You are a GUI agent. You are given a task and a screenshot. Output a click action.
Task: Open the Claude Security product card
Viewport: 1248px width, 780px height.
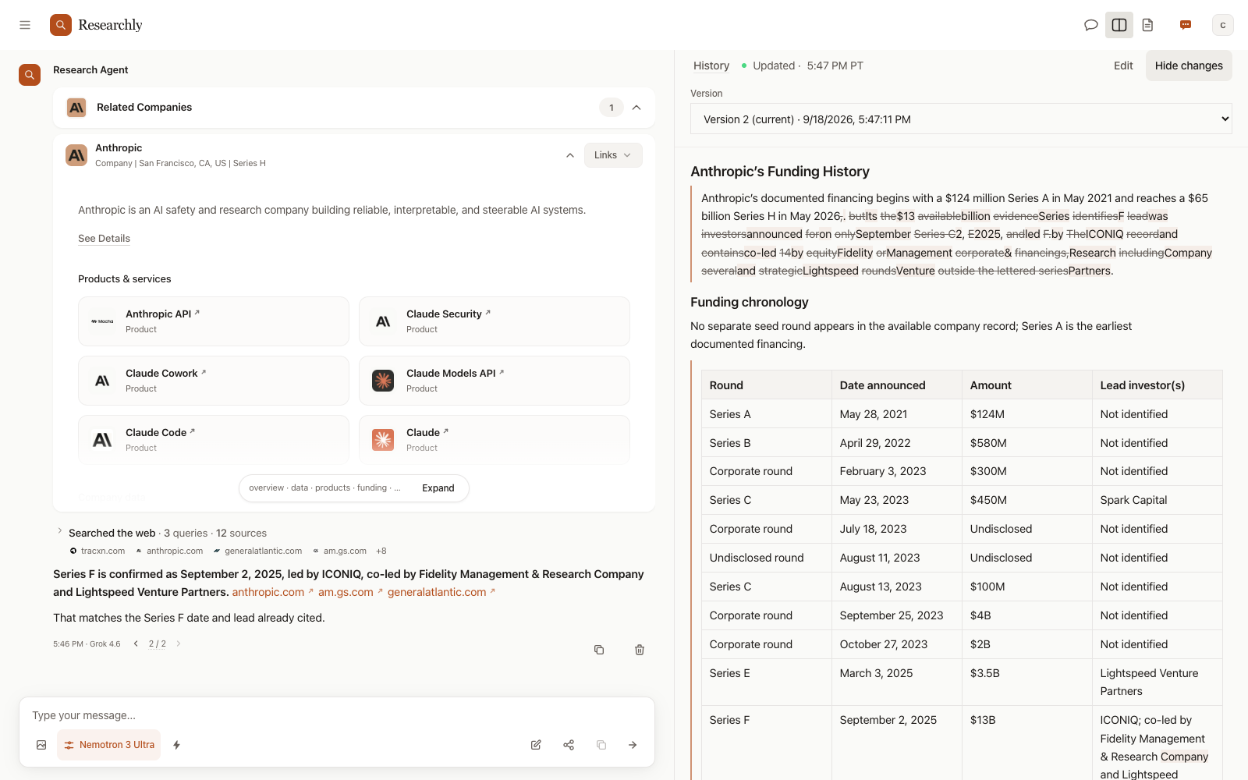495,321
